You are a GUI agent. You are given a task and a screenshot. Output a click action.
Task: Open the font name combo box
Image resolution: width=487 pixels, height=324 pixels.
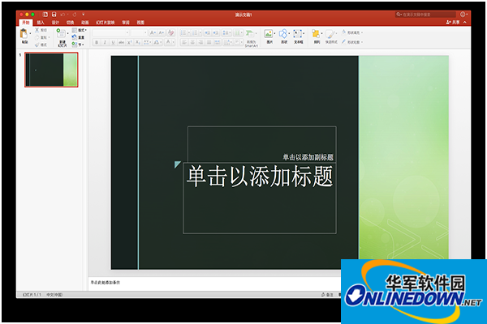pos(111,32)
